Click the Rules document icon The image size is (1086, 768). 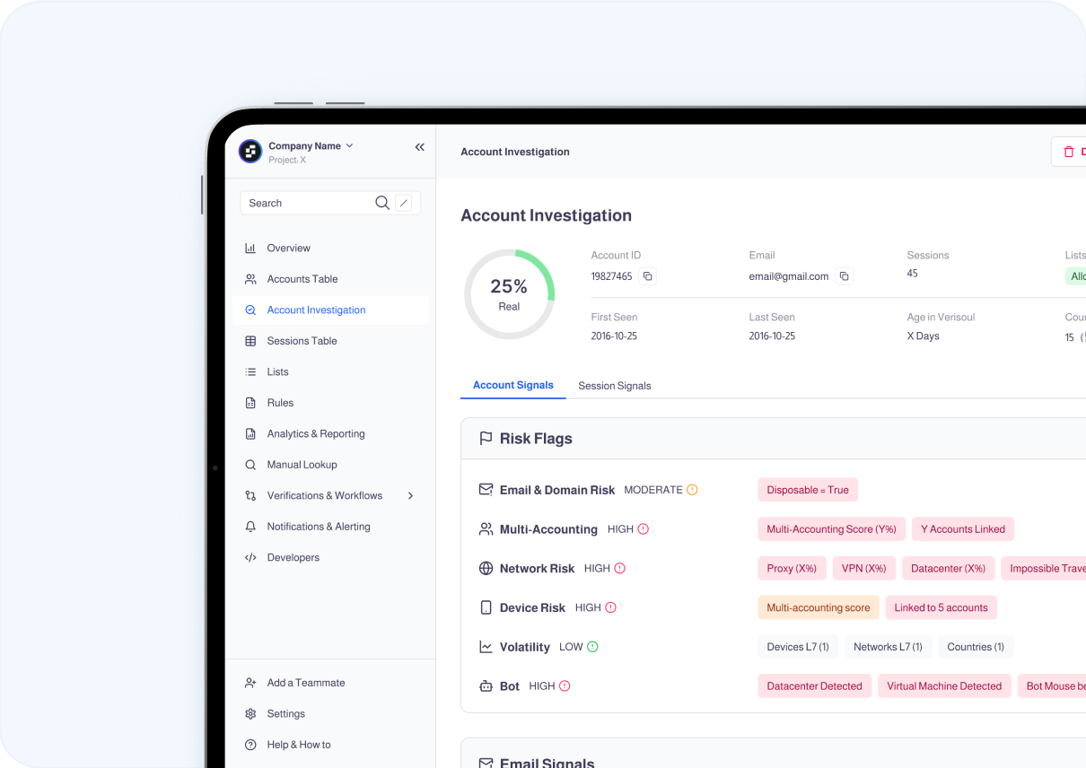coord(250,403)
